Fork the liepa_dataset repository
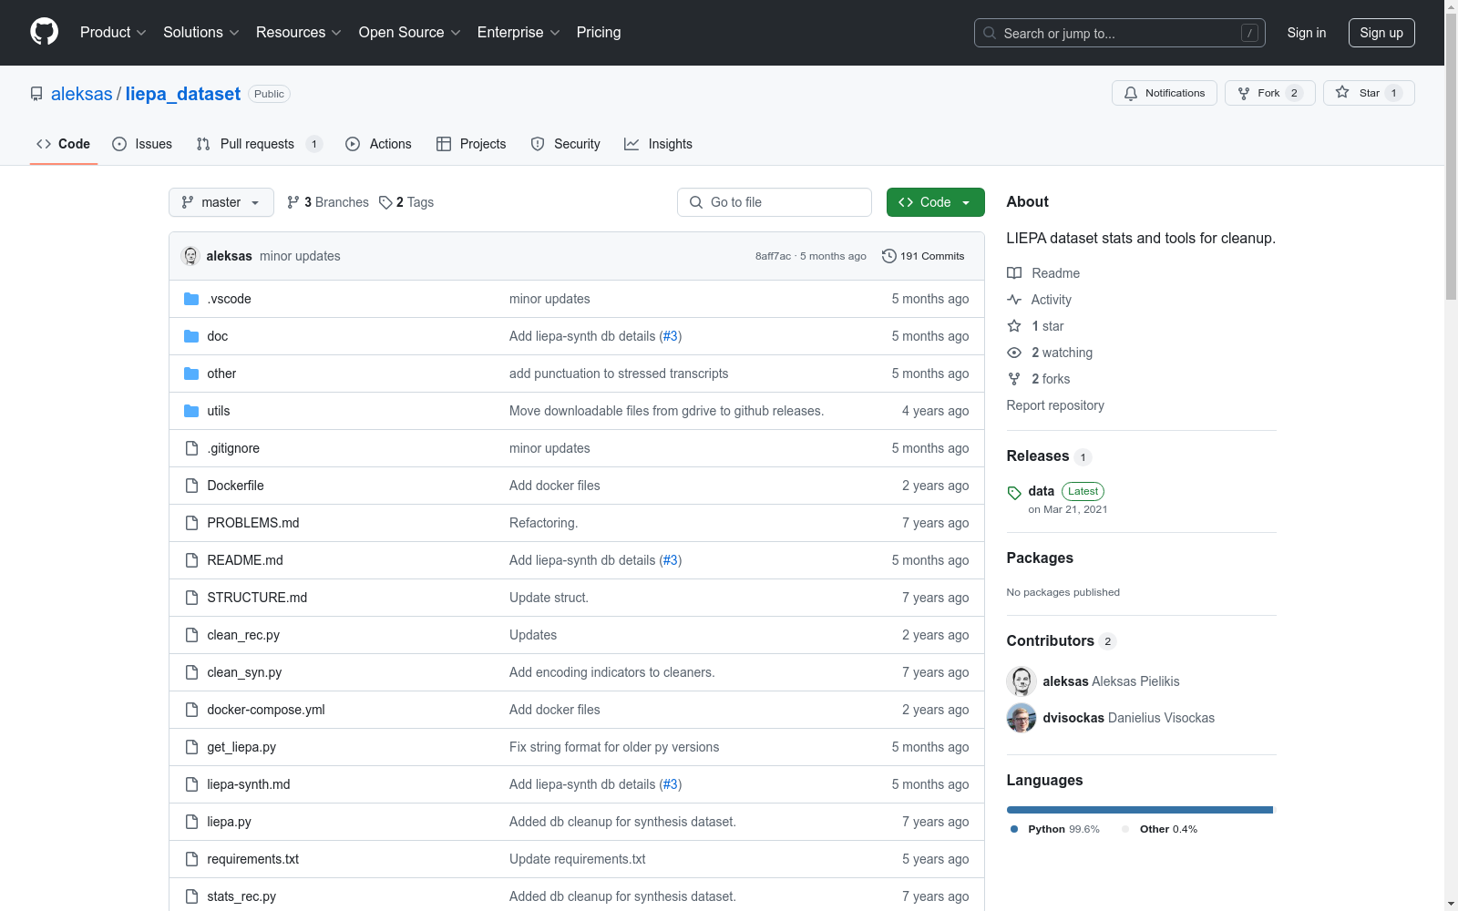The width and height of the screenshot is (1458, 911). coord(1270,93)
